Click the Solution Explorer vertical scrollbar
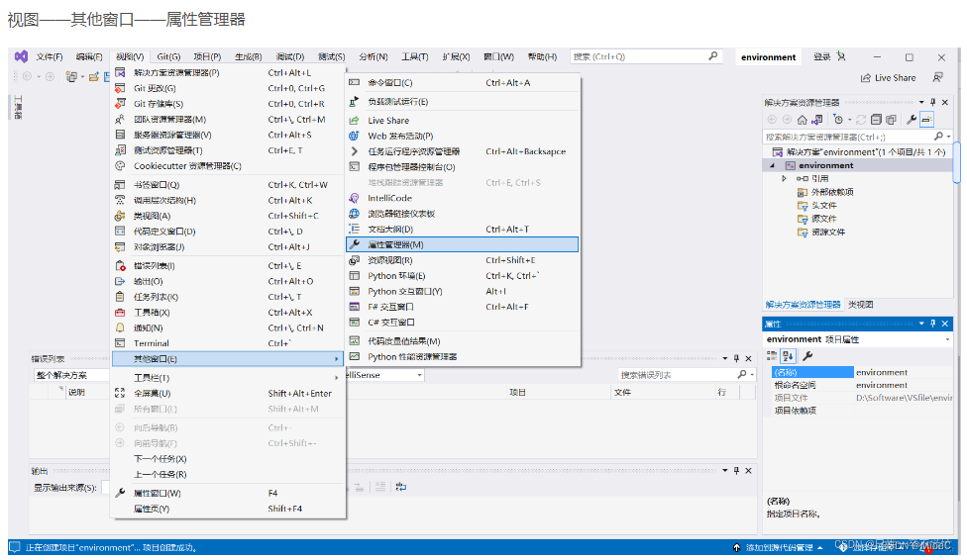 tap(956, 162)
